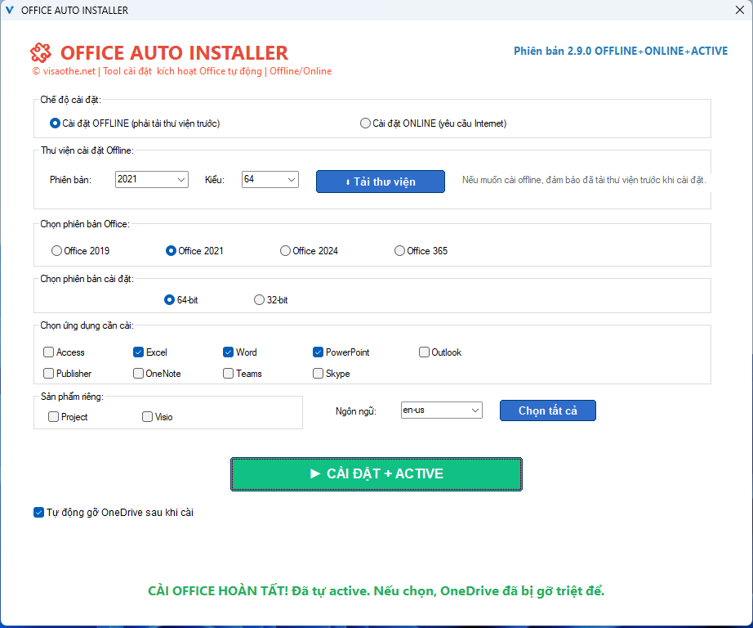
Task: Click the red Office Auto Installer logo icon
Action: [x=41, y=52]
